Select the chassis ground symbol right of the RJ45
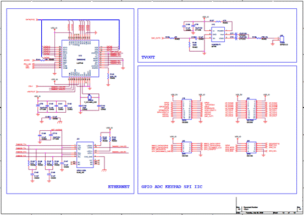Screen dimensions: 304x215 pyautogui.click(x=104, y=170)
